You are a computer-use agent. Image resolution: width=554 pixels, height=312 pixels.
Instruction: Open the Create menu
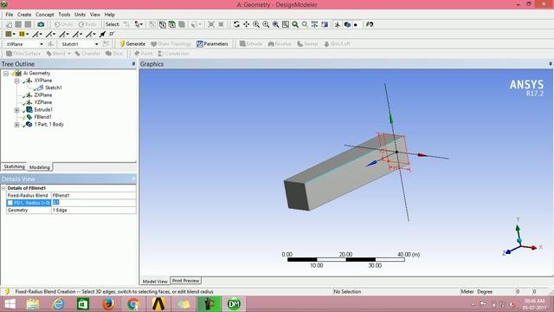[x=24, y=15]
